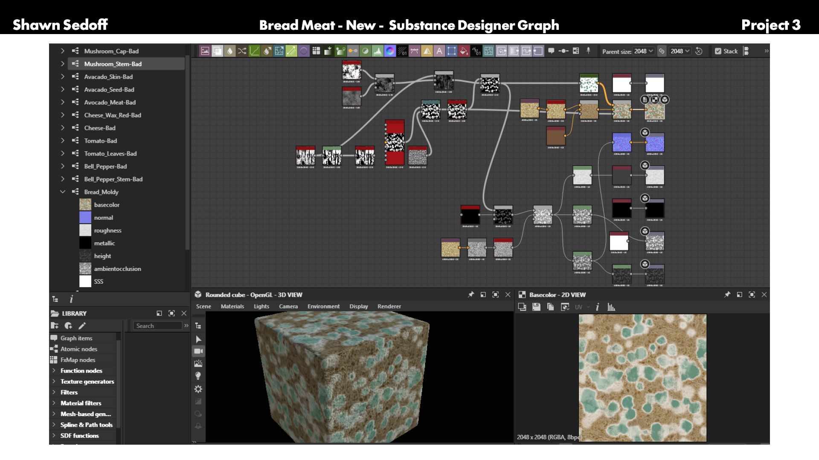Add a Blend node from the graph toolbar
The width and height of the screenshot is (819, 460).
pyautogui.click(x=218, y=51)
